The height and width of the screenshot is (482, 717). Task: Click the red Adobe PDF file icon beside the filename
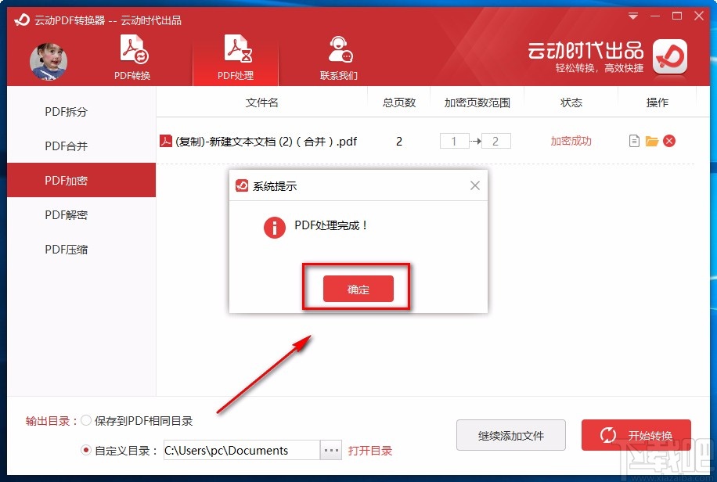pyautogui.click(x=165, y=141)
